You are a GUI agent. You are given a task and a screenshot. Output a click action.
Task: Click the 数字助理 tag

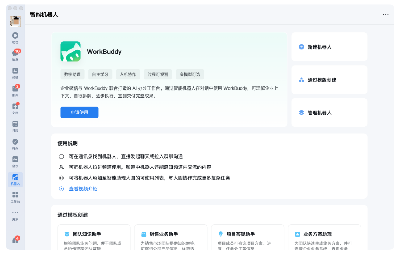72,74
